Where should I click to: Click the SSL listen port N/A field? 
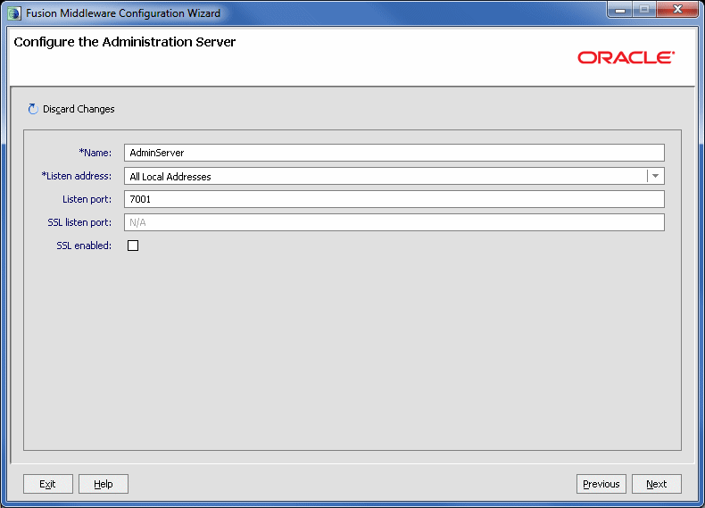394,222
